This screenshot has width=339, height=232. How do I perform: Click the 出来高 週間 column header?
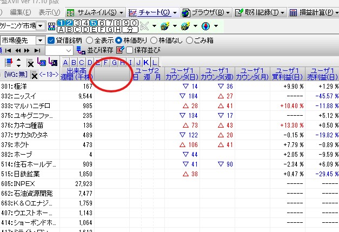point(77,74)
